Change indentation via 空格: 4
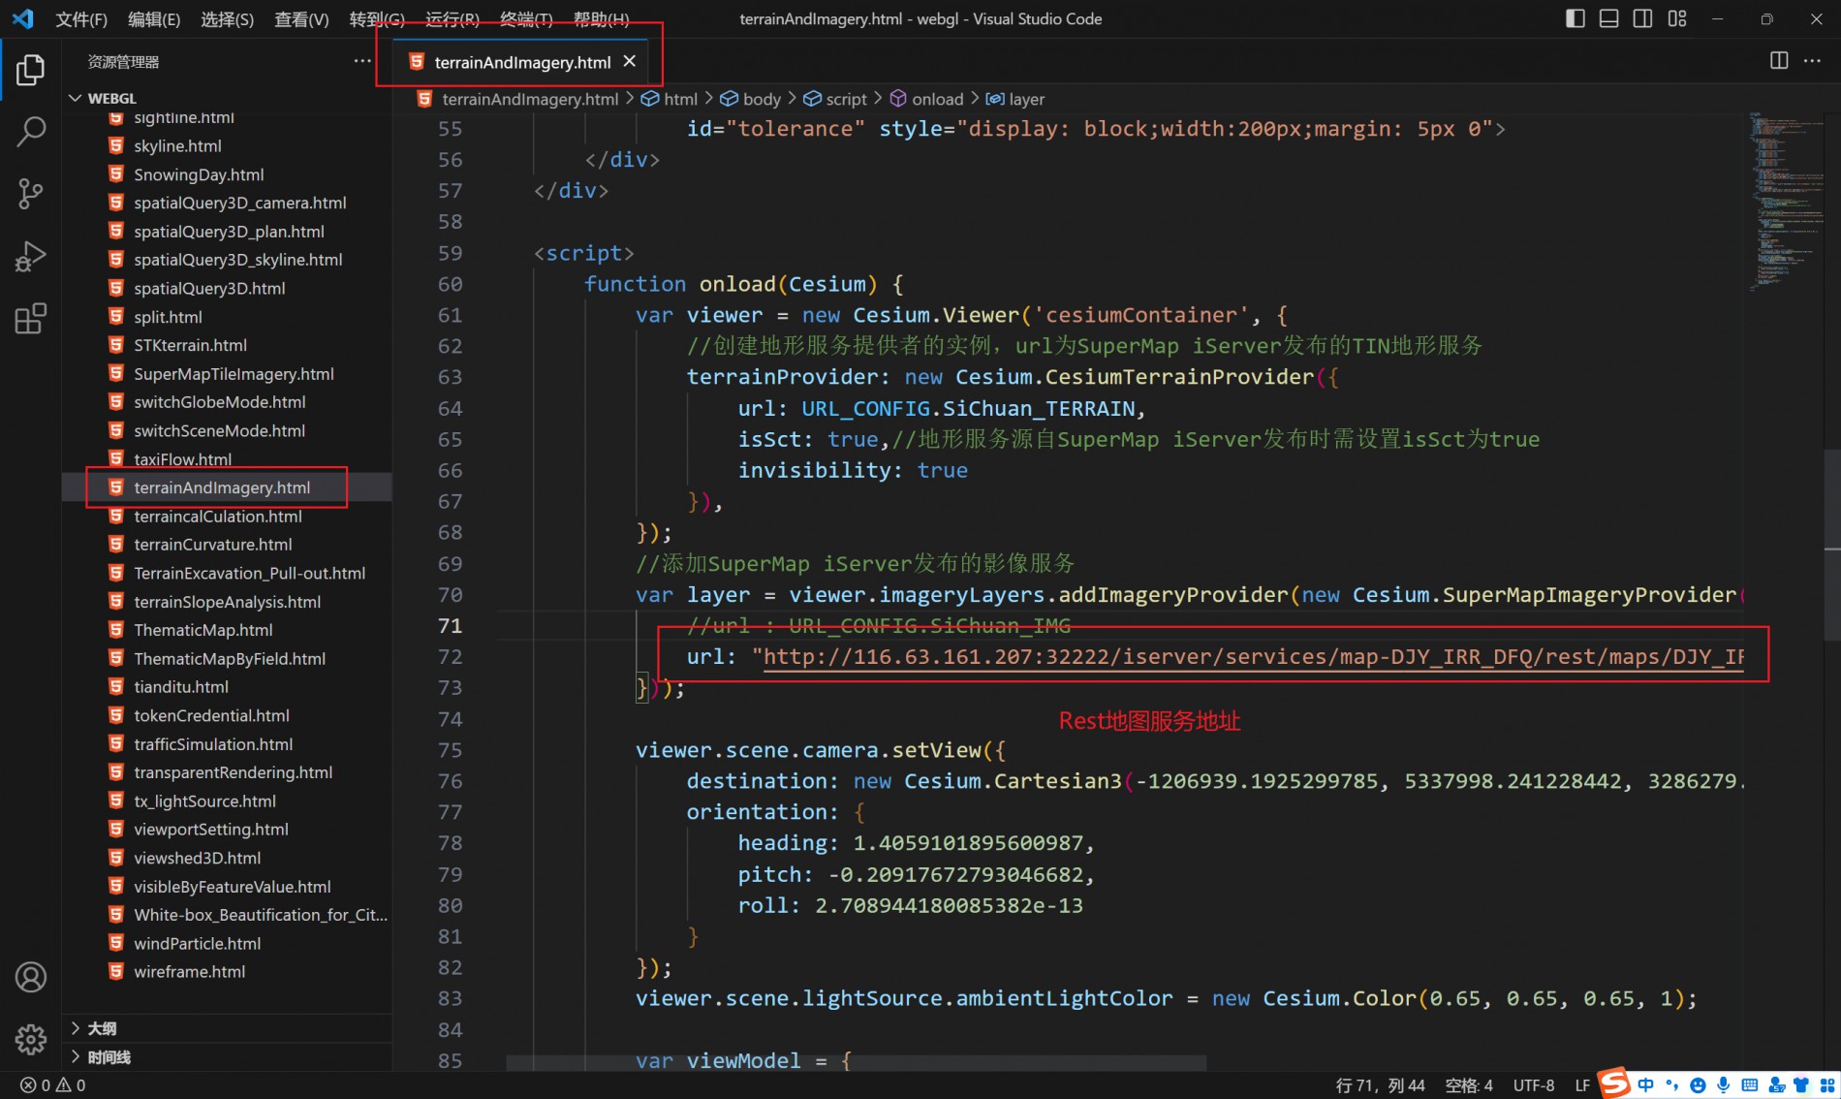The height and width of the screenshot is (1099, 1841). (x=1469, y=1085)
